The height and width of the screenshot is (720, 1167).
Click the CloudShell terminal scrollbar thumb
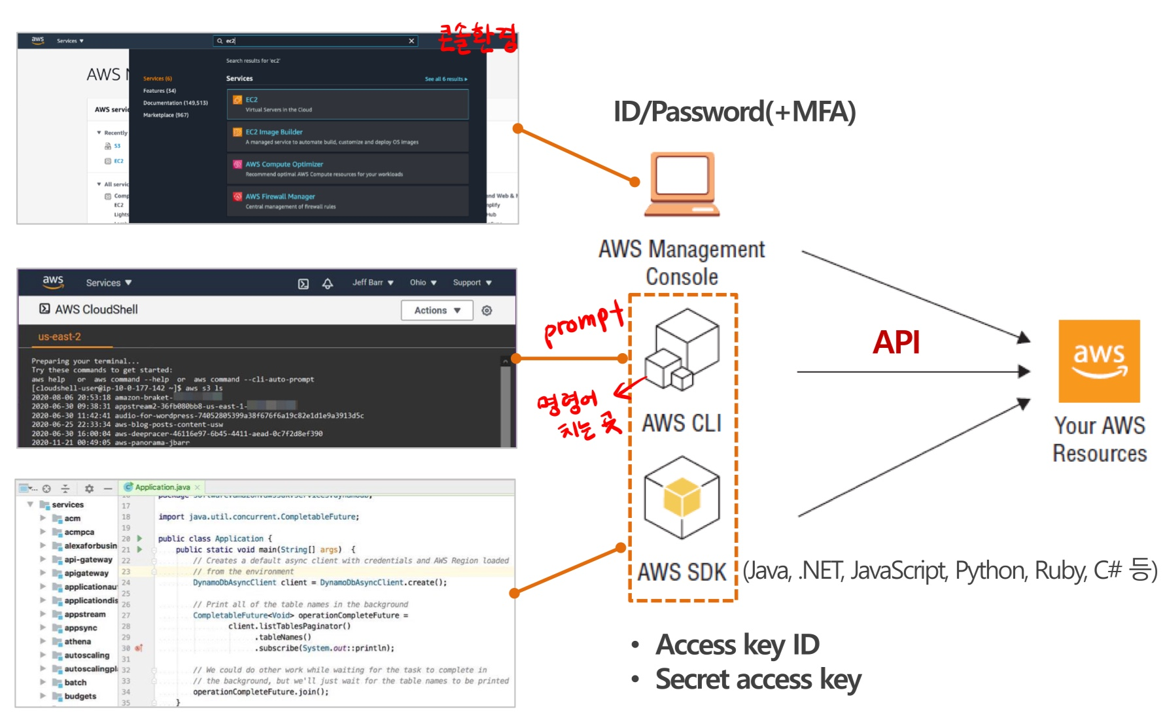(x=505, y=405)
